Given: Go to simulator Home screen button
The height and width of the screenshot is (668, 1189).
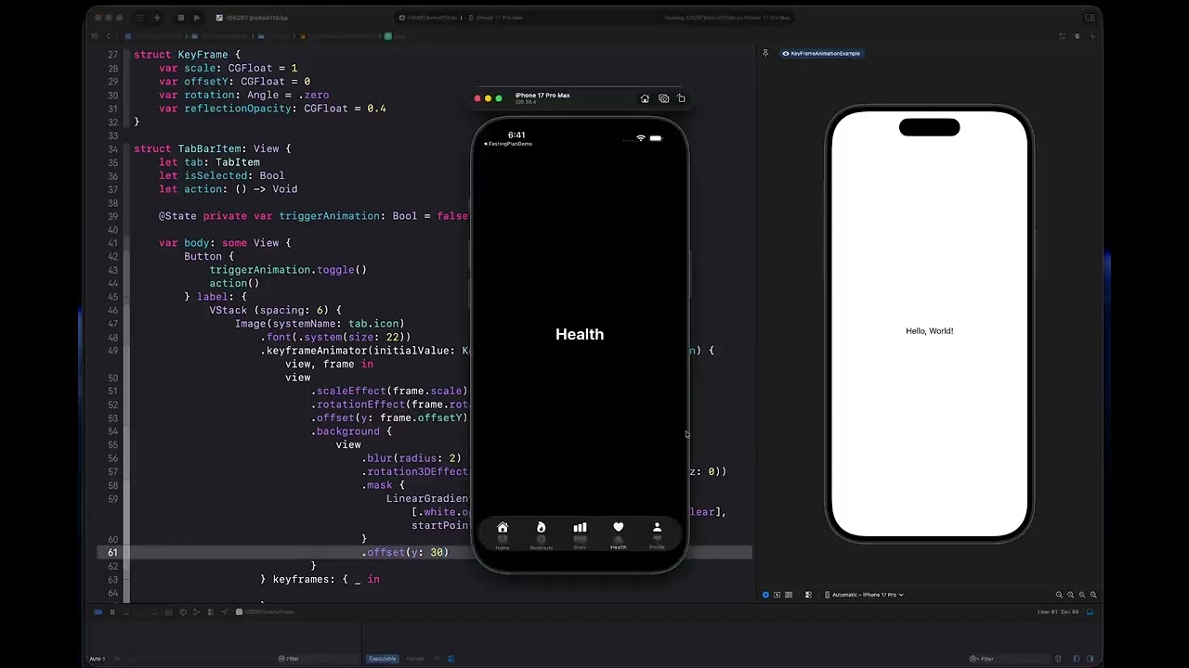Looking at the screenshot, I should 645,98.
